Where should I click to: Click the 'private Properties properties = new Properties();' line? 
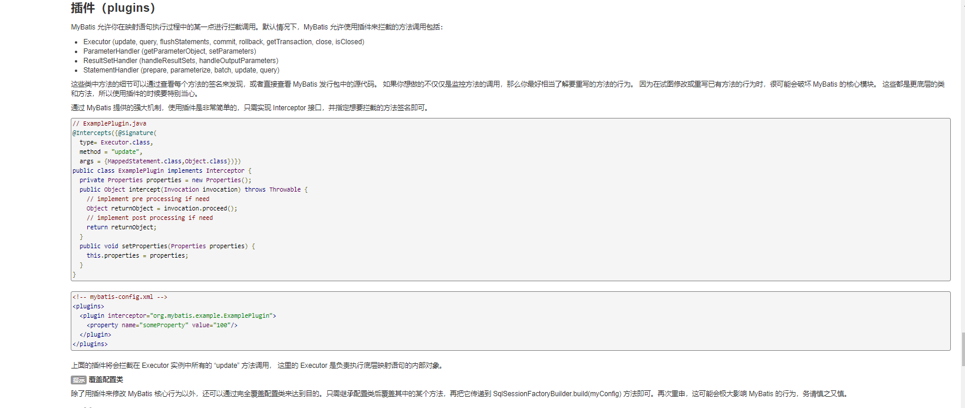click(166, 180)
